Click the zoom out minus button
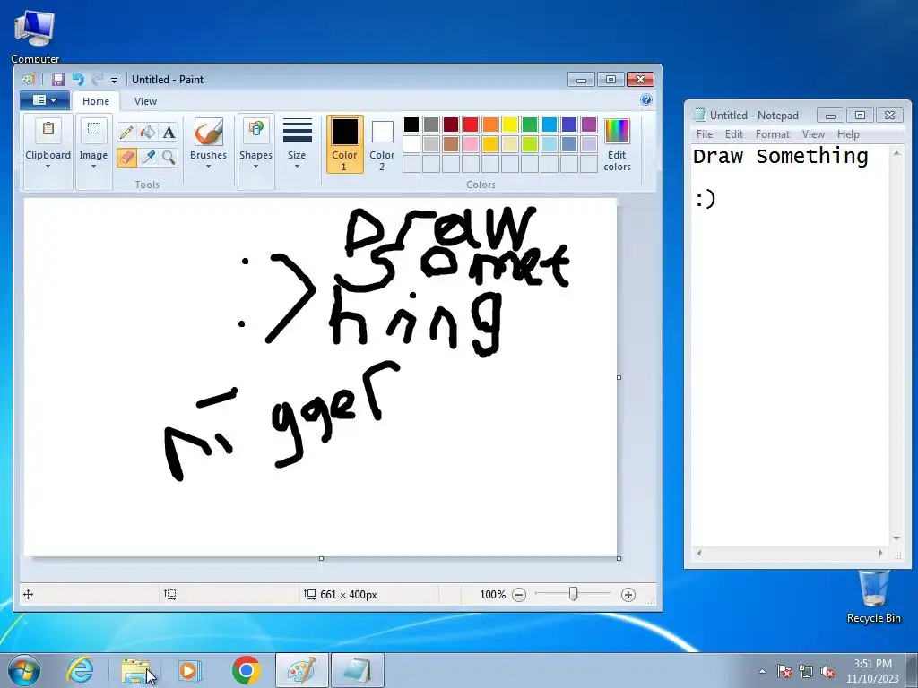 click(519, 595)
